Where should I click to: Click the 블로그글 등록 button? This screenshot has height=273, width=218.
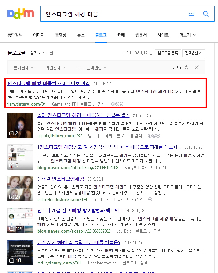tap(168, 53)
